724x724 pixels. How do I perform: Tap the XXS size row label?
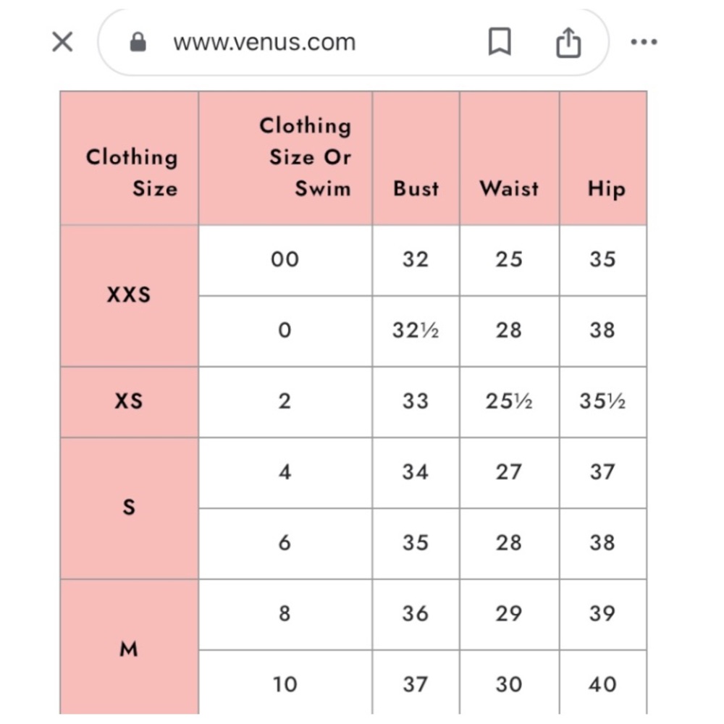tap(130, 296)
